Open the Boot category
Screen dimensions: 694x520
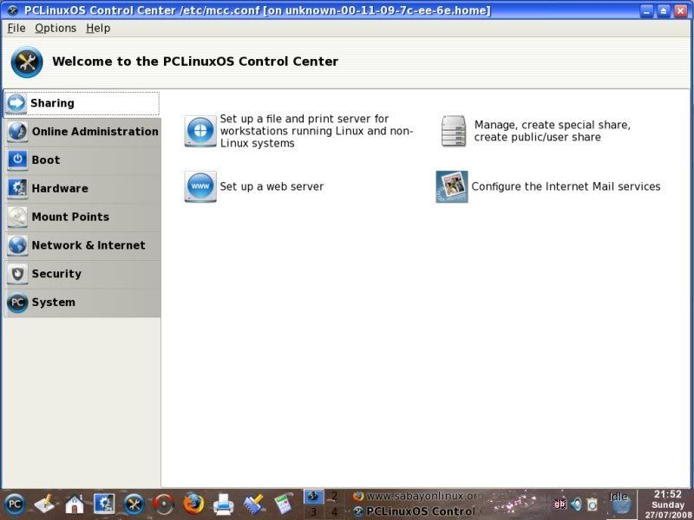82,160
